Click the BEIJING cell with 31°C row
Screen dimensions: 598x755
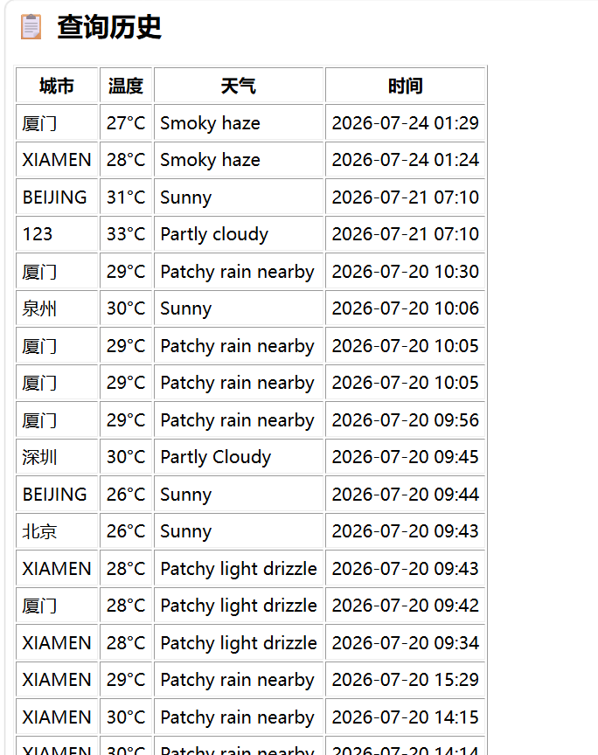57,197
